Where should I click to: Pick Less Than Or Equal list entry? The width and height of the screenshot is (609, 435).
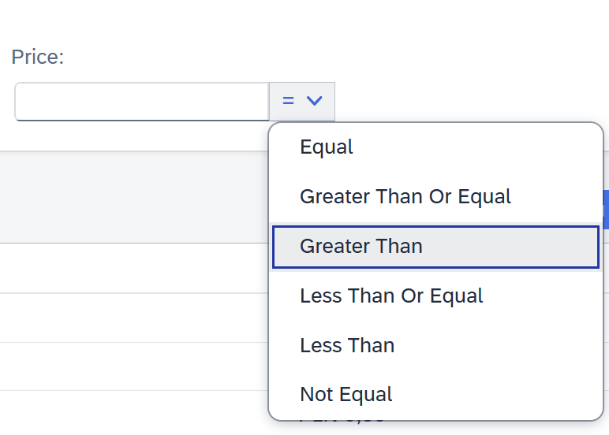391,296
